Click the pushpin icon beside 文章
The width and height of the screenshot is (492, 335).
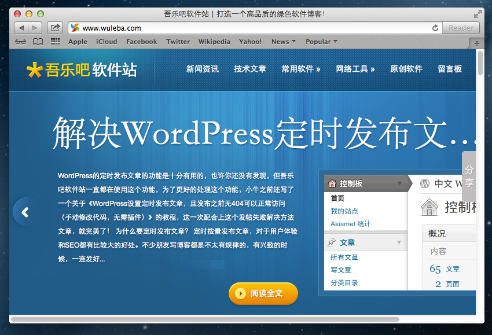332,242
